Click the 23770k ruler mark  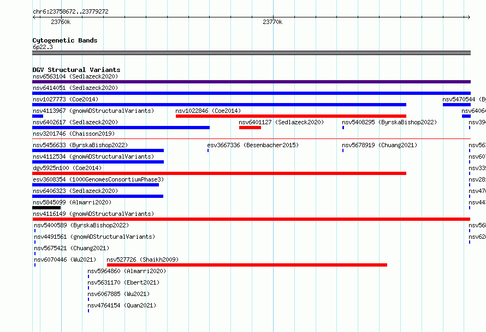point(272,22)
